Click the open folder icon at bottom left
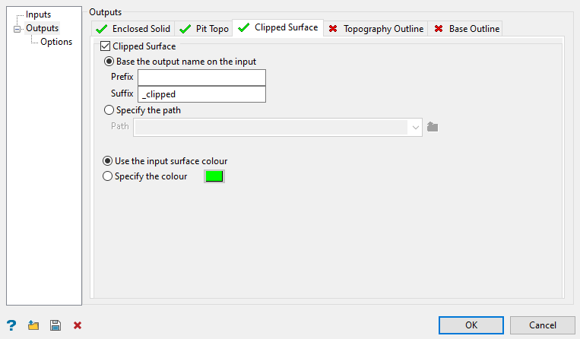 33,325
